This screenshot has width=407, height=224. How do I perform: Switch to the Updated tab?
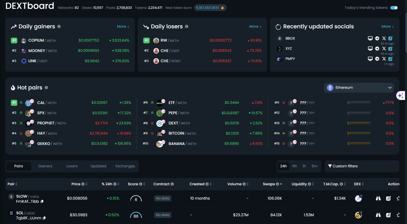[99, 166]
